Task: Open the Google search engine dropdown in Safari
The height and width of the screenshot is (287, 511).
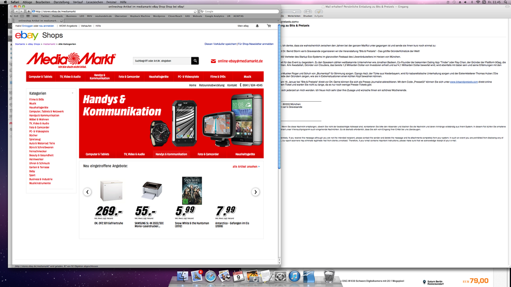Action: [x=202, y=11]
